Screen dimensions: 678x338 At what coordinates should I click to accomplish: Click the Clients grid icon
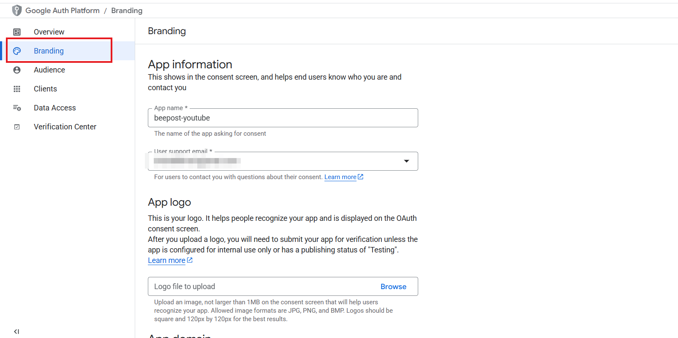[x=17, y=89]
